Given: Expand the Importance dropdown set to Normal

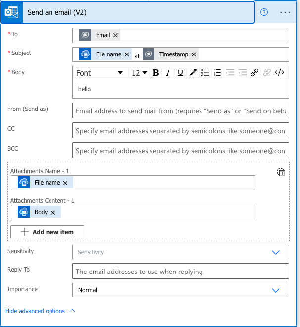Looking at the screenshot, I should click(276, 290).
